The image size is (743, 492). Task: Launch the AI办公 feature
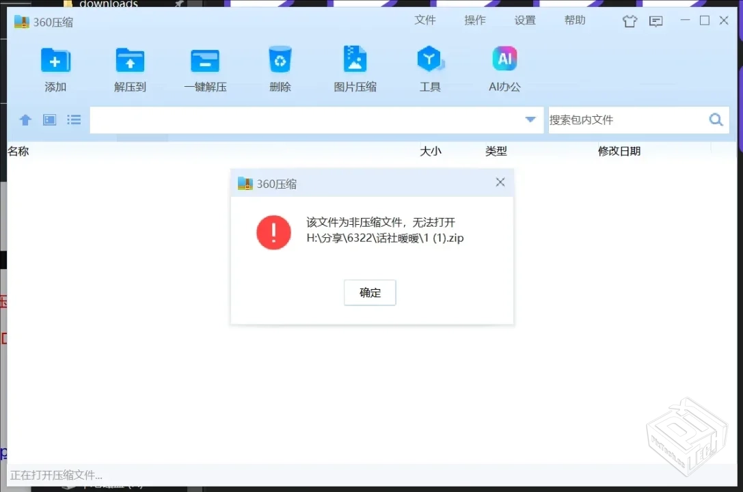pos(504,66)
